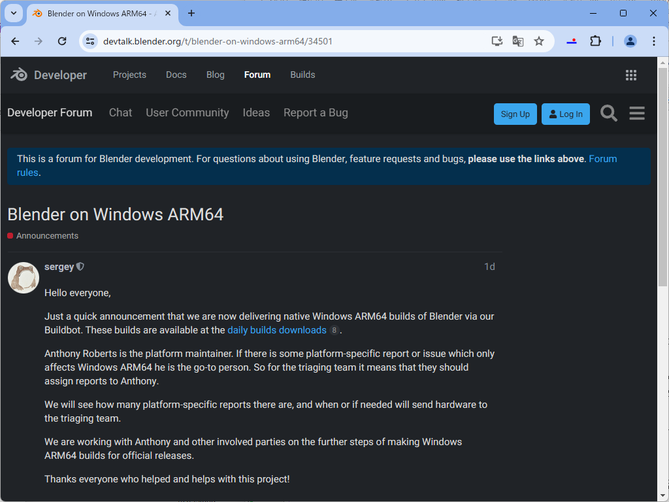Viewport: 669px width, 502px height.
Task: Open the Forum rules link
Action: [603, 159]
